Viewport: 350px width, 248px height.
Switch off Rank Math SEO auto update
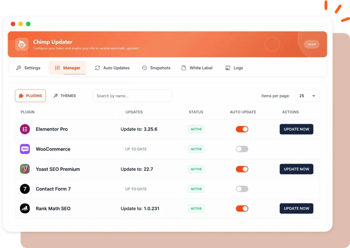(242, 208)
